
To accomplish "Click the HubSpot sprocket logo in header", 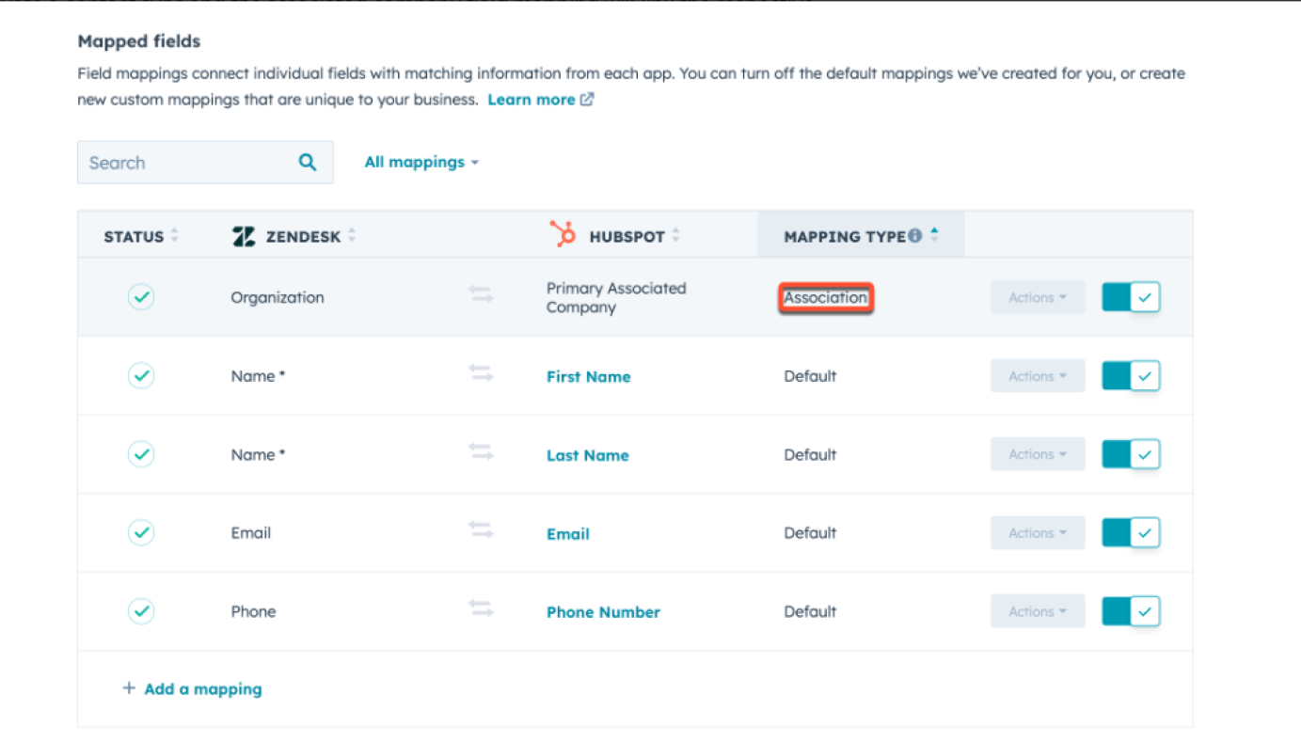I will coord(563,235).
